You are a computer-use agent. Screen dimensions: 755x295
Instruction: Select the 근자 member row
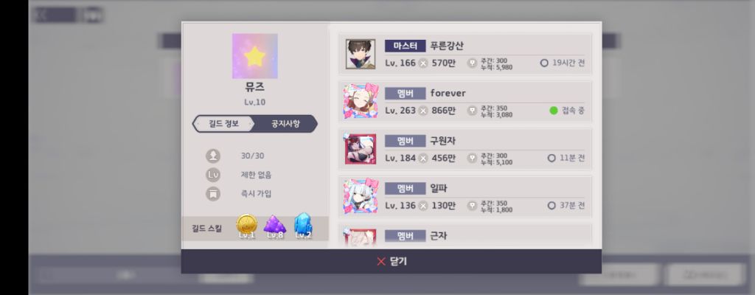[465, 236]
